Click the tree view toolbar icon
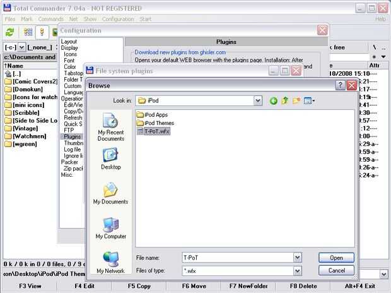The height and width of the screenshot is (293, 391). pyautogui.click(x=42, y=32)
